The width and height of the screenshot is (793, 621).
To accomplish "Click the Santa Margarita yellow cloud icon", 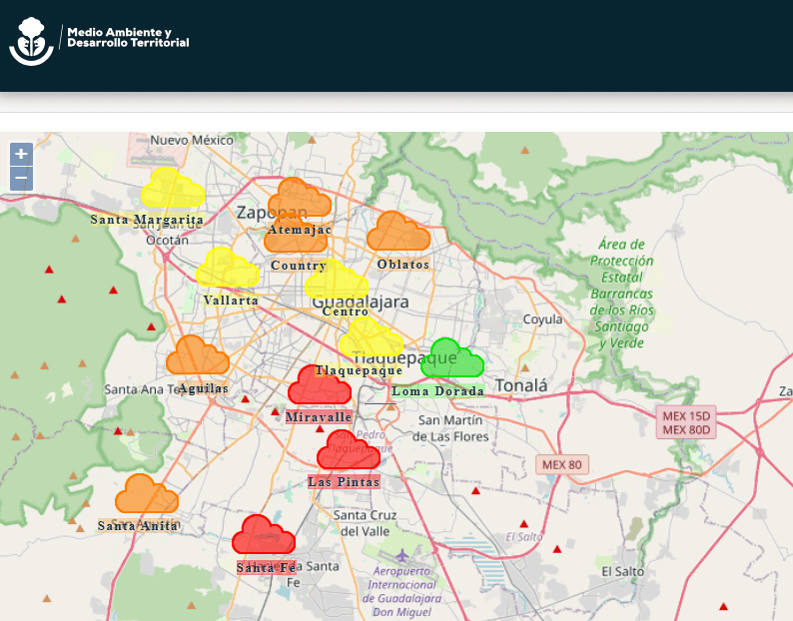I will point(173,189).
